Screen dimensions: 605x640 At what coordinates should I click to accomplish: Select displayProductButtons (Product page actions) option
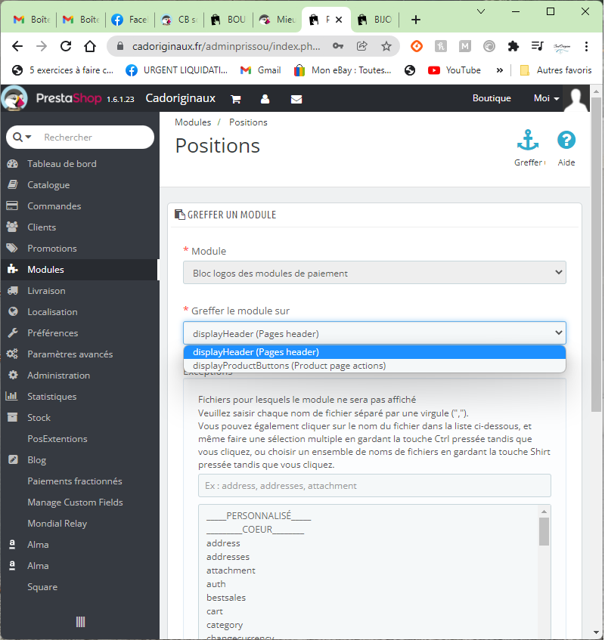click(375, 366)
